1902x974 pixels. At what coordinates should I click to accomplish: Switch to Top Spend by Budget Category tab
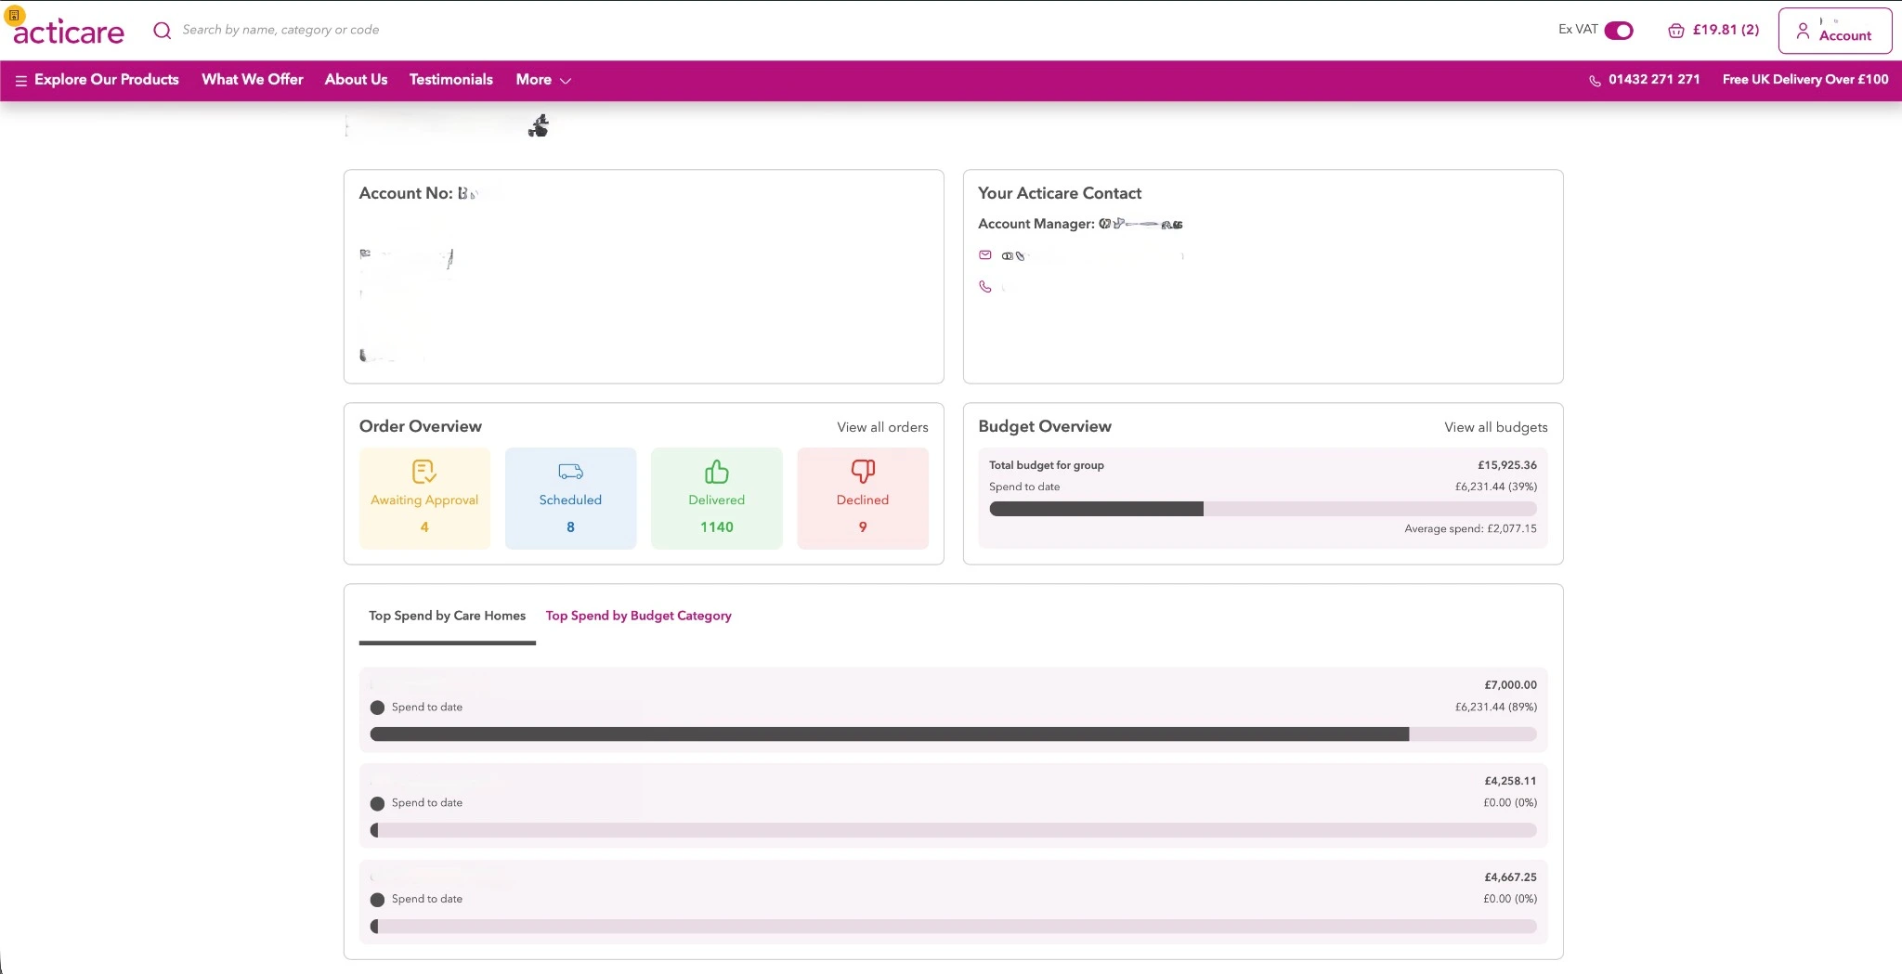tap(639, 616)
